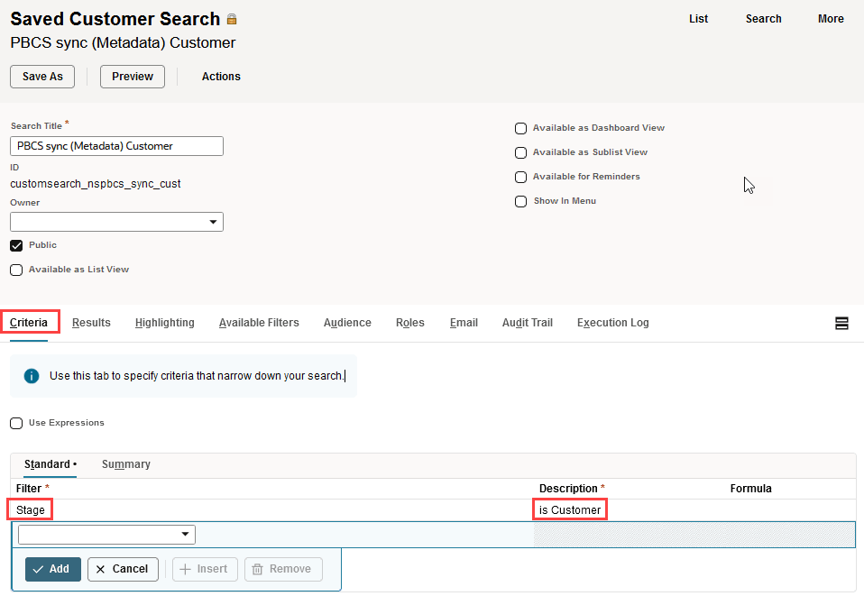The width and height of the screenshot is (864, 596).
Task: Enable Available as Dashboard View
Action: [x=520, y=128]
